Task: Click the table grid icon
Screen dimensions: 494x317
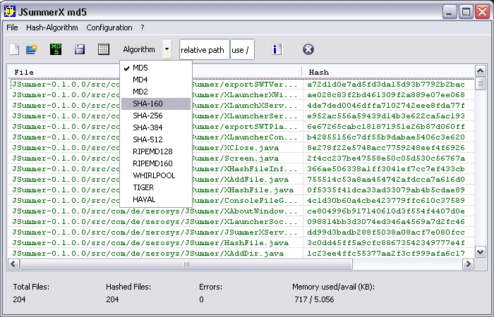Action: click(x=104, y=49)
